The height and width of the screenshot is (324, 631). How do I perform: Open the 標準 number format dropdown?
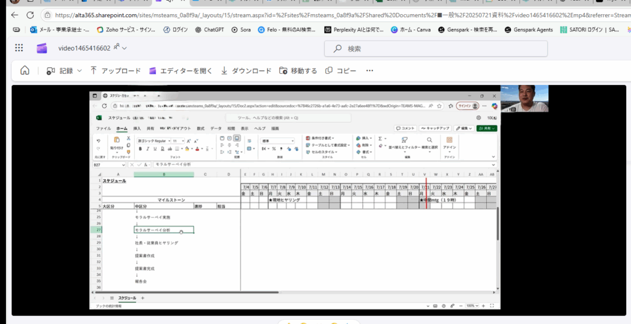pyautogui.click(x=278, y=141)
